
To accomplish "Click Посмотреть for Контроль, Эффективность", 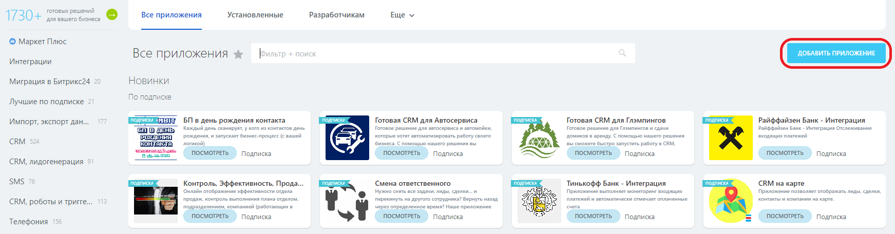I will point(210,216).
